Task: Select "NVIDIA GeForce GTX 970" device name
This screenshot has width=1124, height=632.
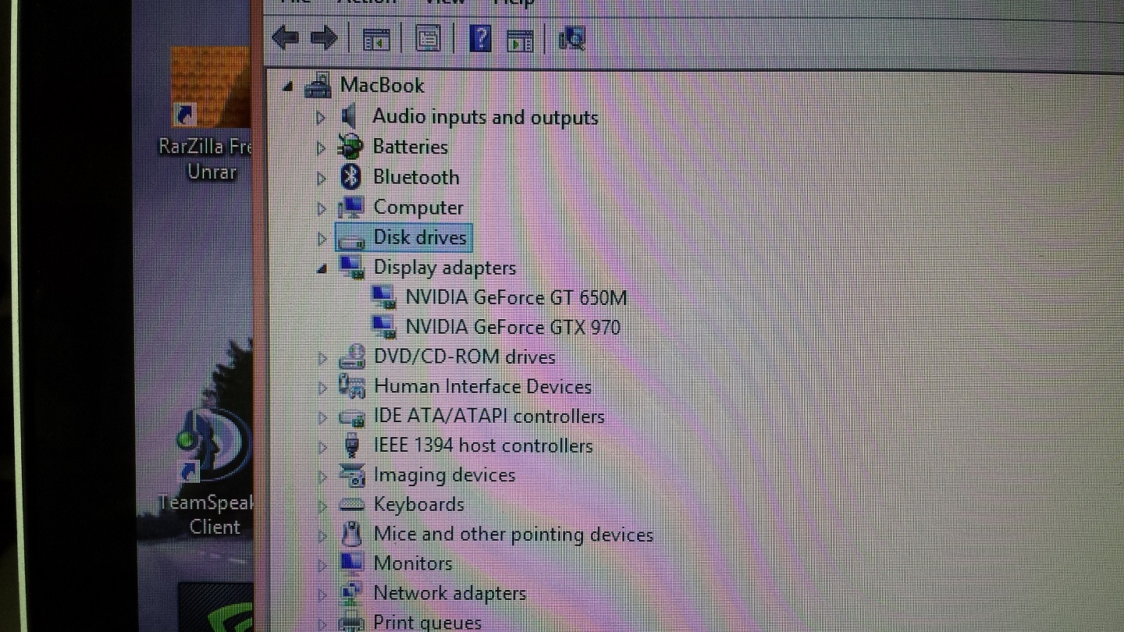Action: (513, 326)
